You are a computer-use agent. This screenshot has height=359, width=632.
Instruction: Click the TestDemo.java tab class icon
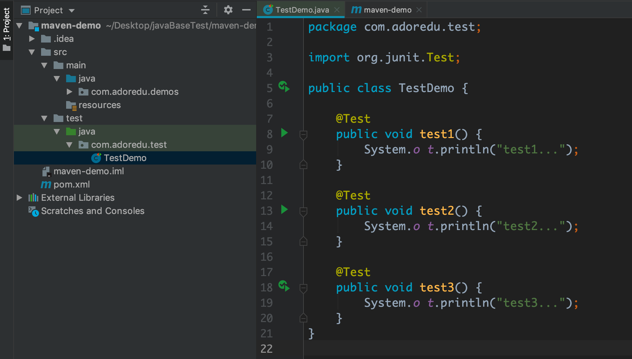click(268, 9)
